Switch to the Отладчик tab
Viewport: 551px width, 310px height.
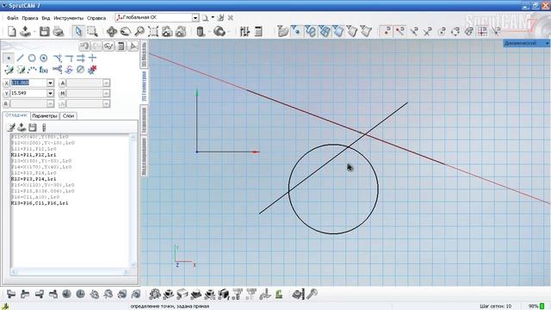tap(16, 115)
